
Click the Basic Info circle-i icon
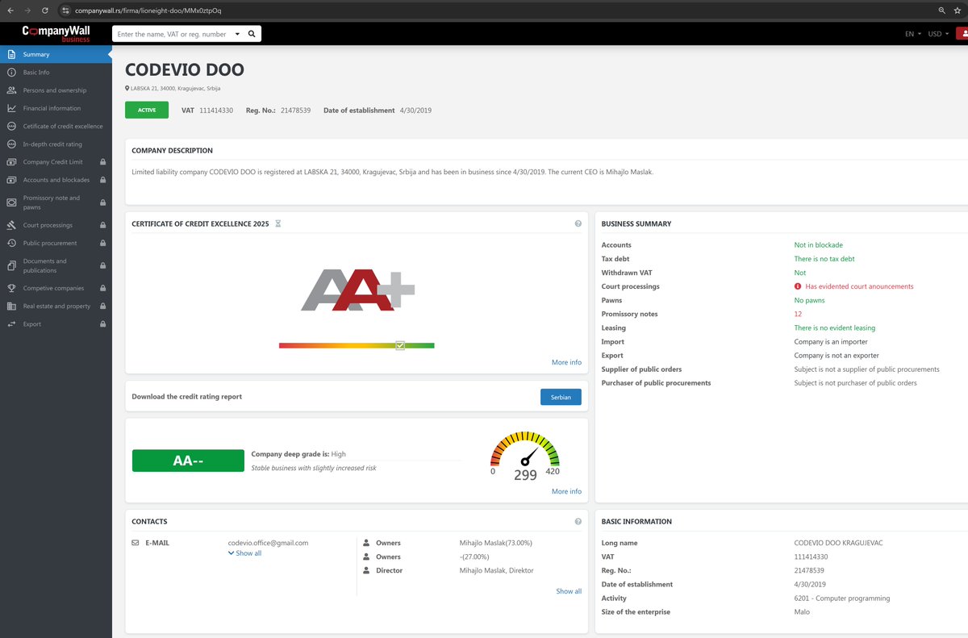click(x=11, y=73)
